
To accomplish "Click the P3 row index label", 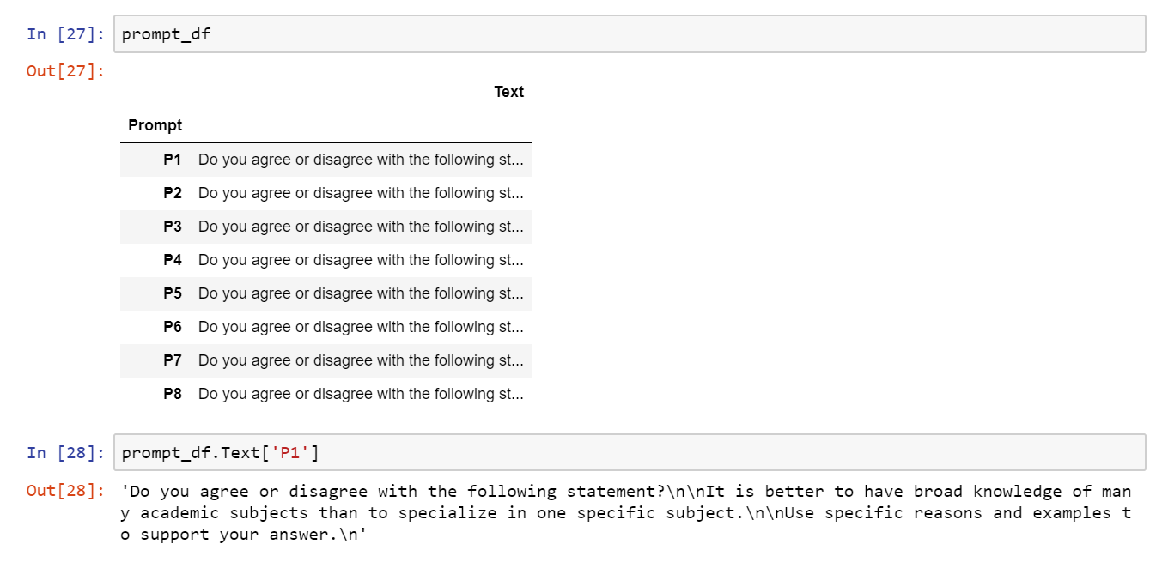I will pos(173,227).
